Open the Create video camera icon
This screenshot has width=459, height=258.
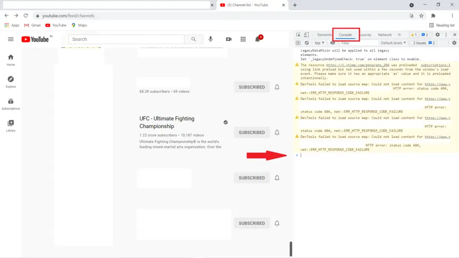pyautogui.click(x=229, y=39)
